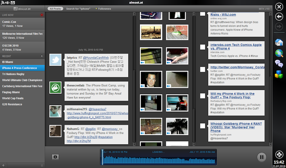This screenshot has height=168, width=286.
Task: Open the envelope mail icon in top bar
Action: tap(13, 3)
